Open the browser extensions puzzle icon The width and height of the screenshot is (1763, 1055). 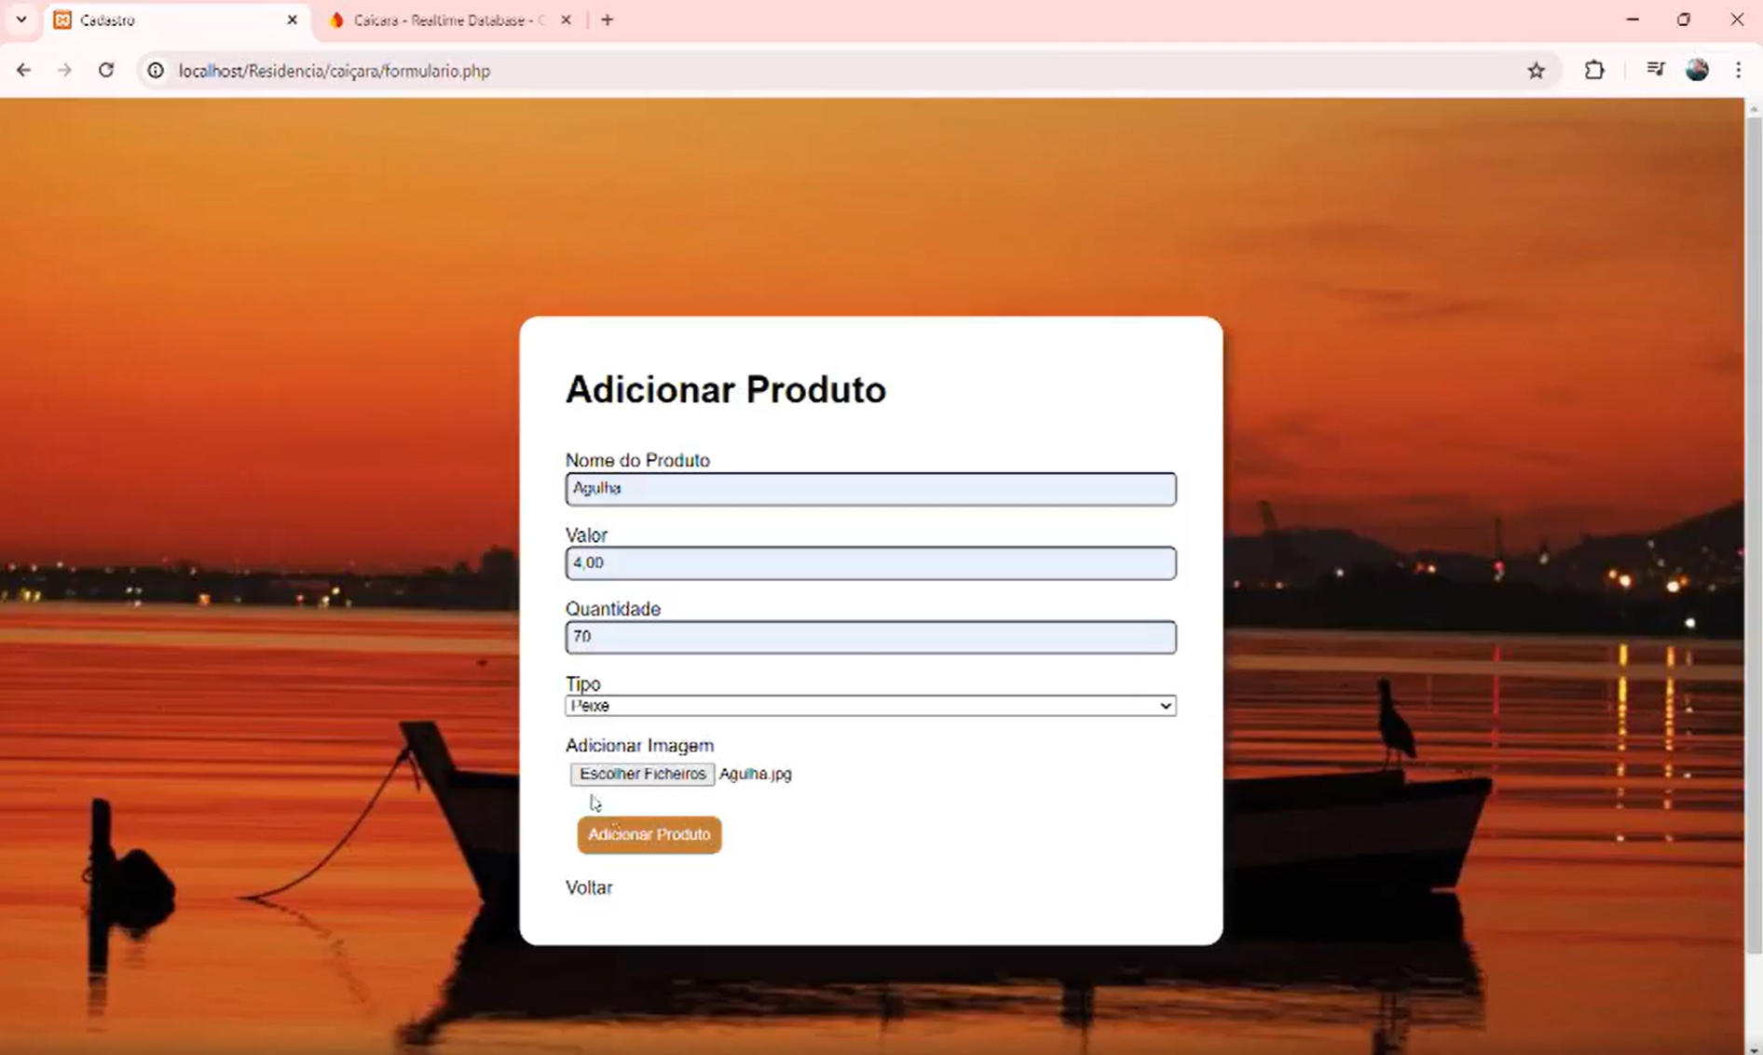(x=1594, y=71)
